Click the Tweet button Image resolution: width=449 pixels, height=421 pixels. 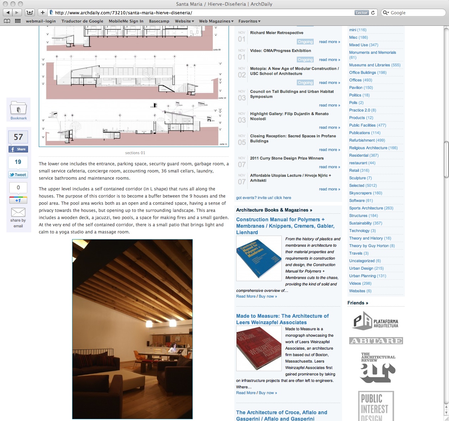point(18,175)
